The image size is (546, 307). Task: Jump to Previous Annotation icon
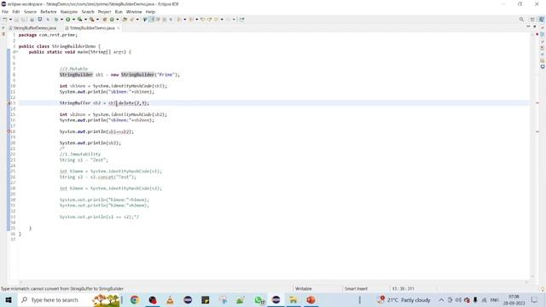click(191, 20)
